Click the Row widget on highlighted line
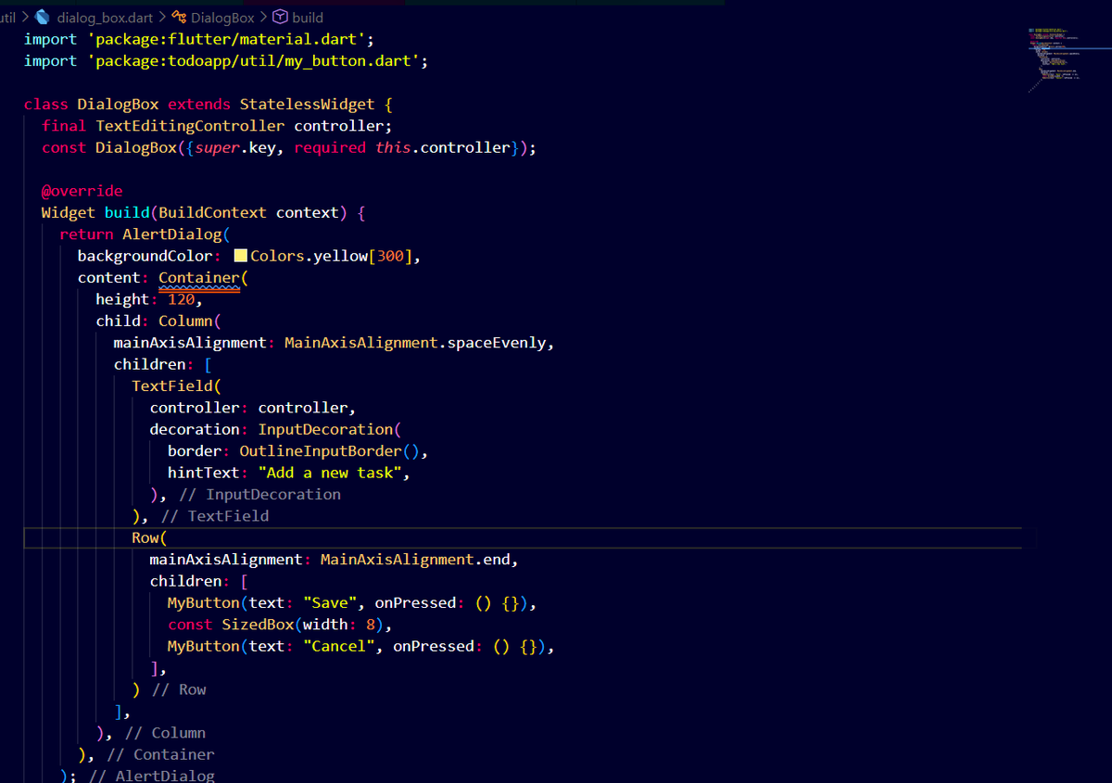This screenshot has width=1112, height=783. [145, 538]
